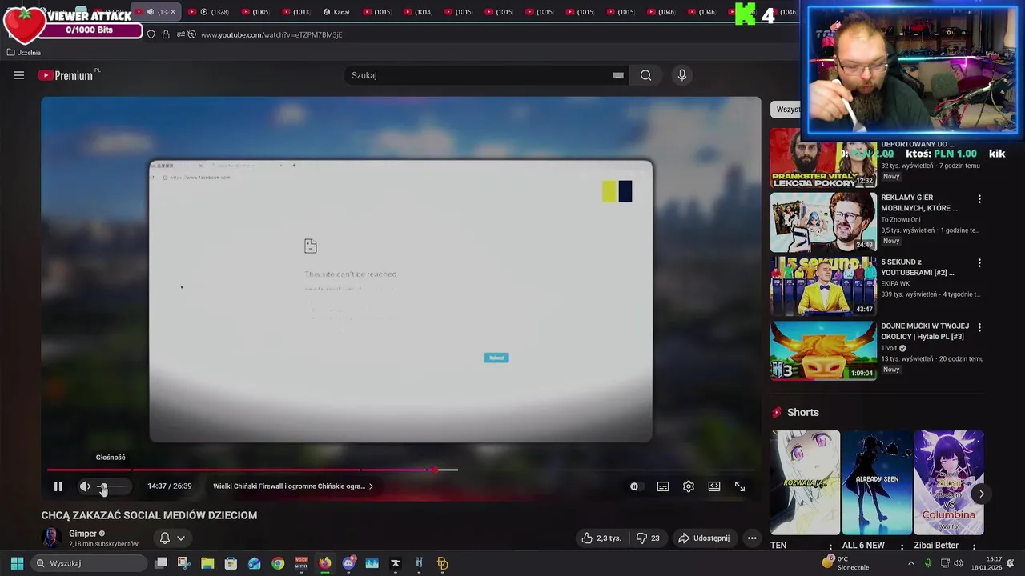Toggle the autoplay switch in the player

[x=634, y=486]
